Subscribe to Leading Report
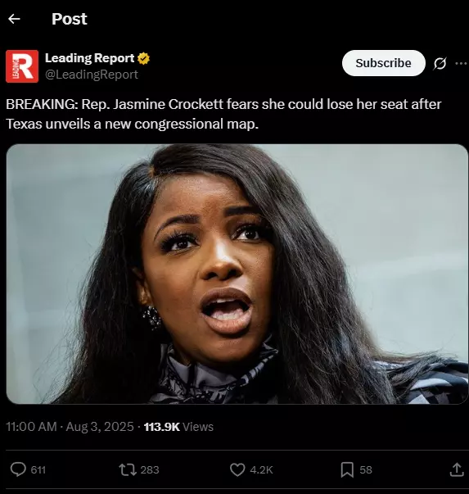This screenshot has height=494, width=469. [x=383, y=63]
